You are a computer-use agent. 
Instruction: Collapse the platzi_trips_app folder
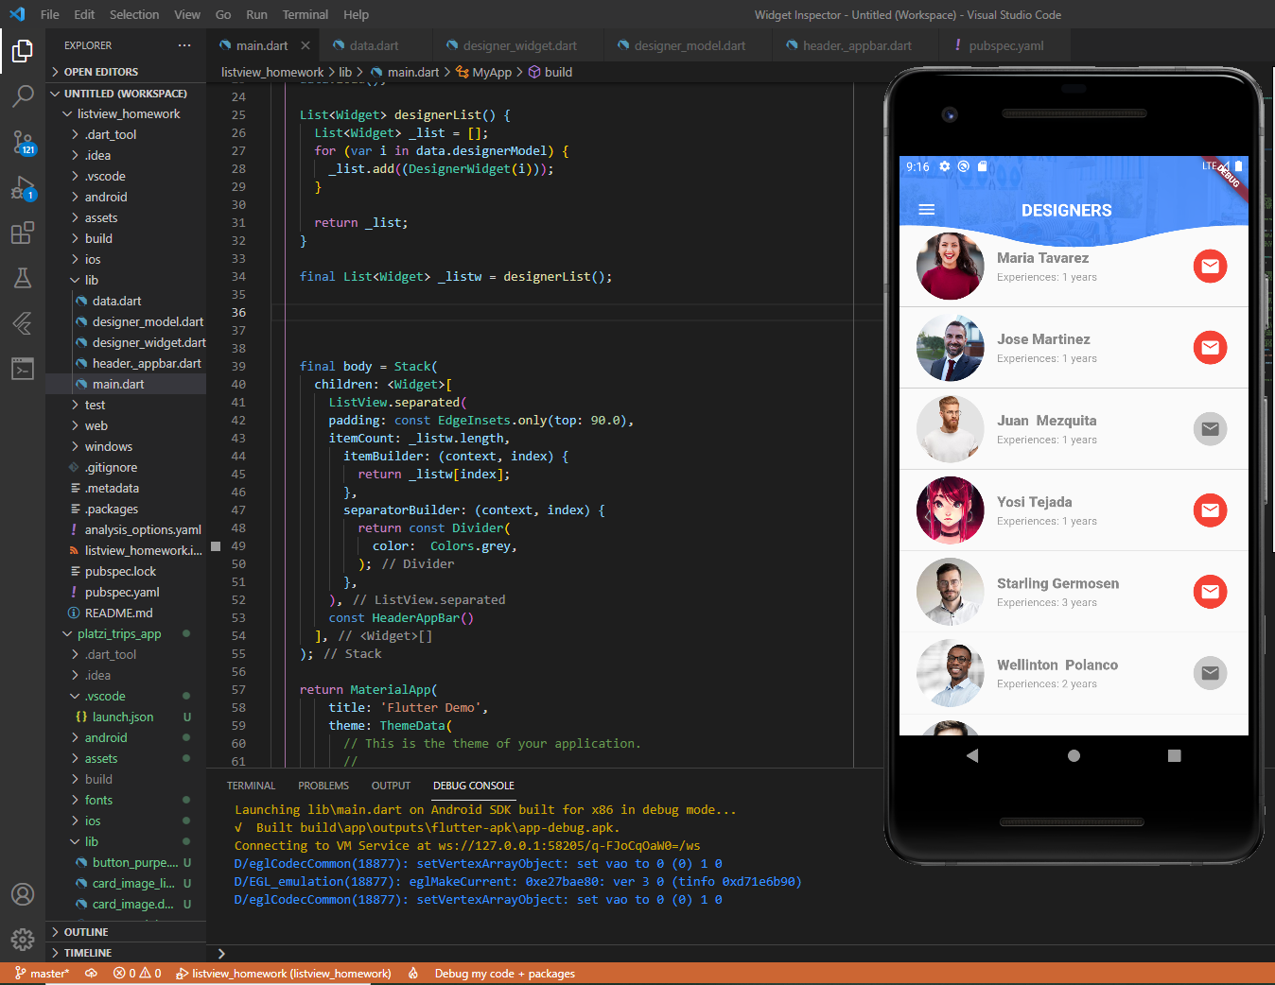coord(126,633)
